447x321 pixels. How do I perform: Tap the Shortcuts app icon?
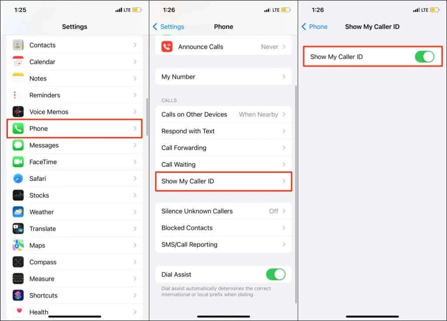(x=18, y=295)
